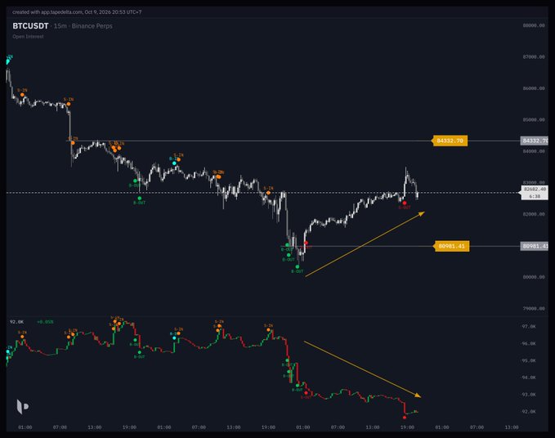Click the 97.0K open interest axis value
This screenshot has width=555, height=438.
pos(529,327)
